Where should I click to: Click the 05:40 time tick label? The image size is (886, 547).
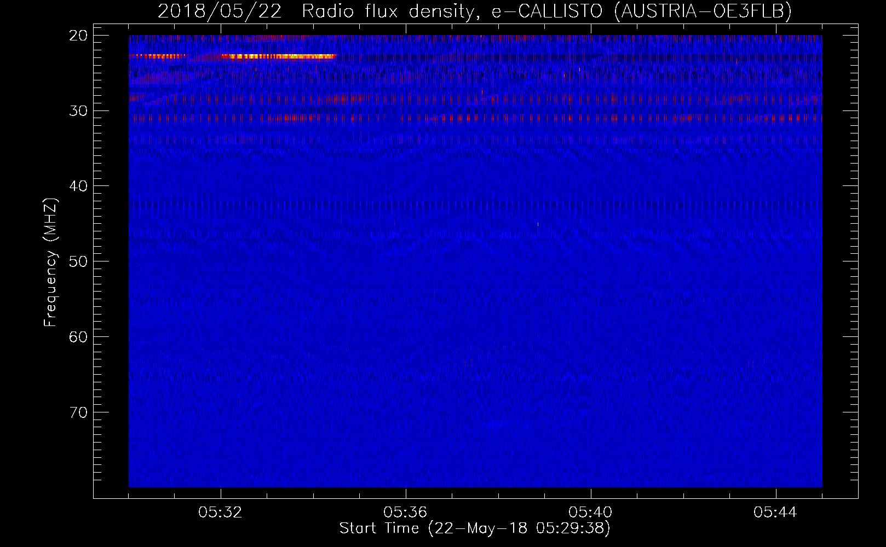(x=590, y=513)
